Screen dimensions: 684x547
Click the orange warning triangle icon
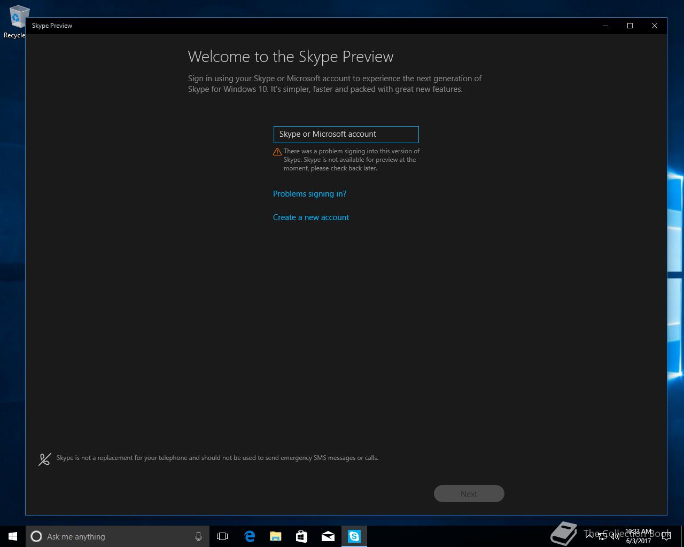coord(277,152)
